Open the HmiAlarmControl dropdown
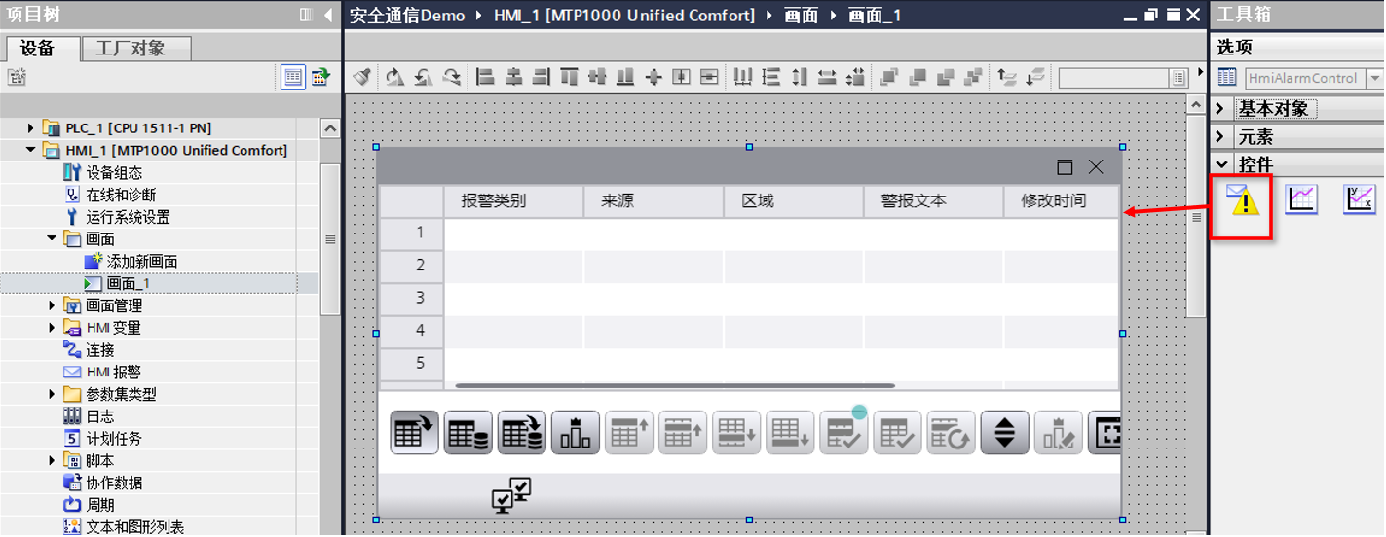This screenshot has height=537, width=1386. (1375, 78)
